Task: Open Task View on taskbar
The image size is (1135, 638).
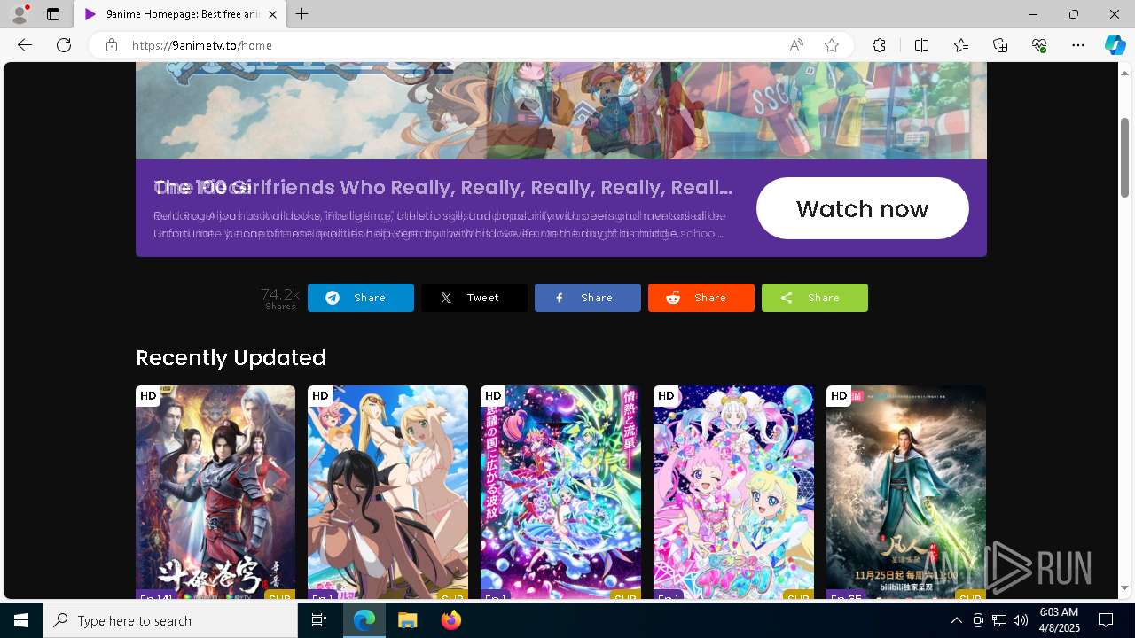Action: click(x=320, y=620)
